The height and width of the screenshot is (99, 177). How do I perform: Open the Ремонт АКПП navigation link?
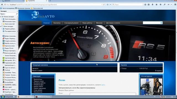pos(38,87)
